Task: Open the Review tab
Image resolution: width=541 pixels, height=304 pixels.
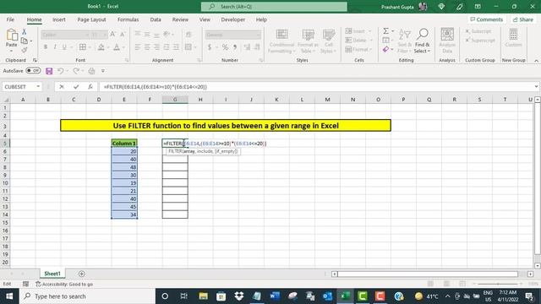Action: click(180, 19)
